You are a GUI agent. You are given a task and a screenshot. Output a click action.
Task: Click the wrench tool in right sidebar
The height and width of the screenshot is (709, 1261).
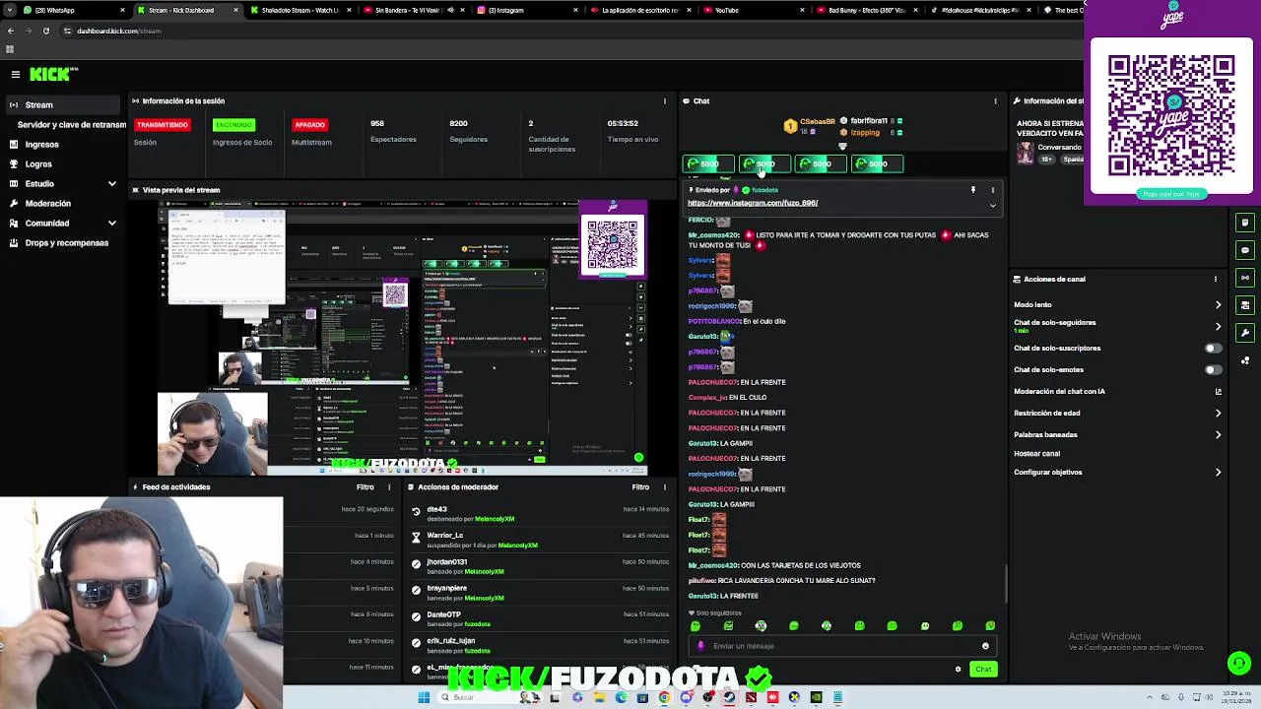pyautogui.click(x=1246, y=333)
